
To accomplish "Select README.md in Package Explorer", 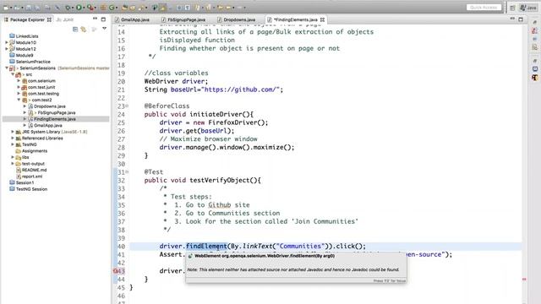I will (34, 170).
